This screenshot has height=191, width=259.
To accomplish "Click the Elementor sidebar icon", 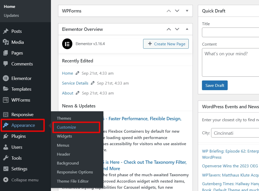I will pyautogui.click(x=6, y=78).
